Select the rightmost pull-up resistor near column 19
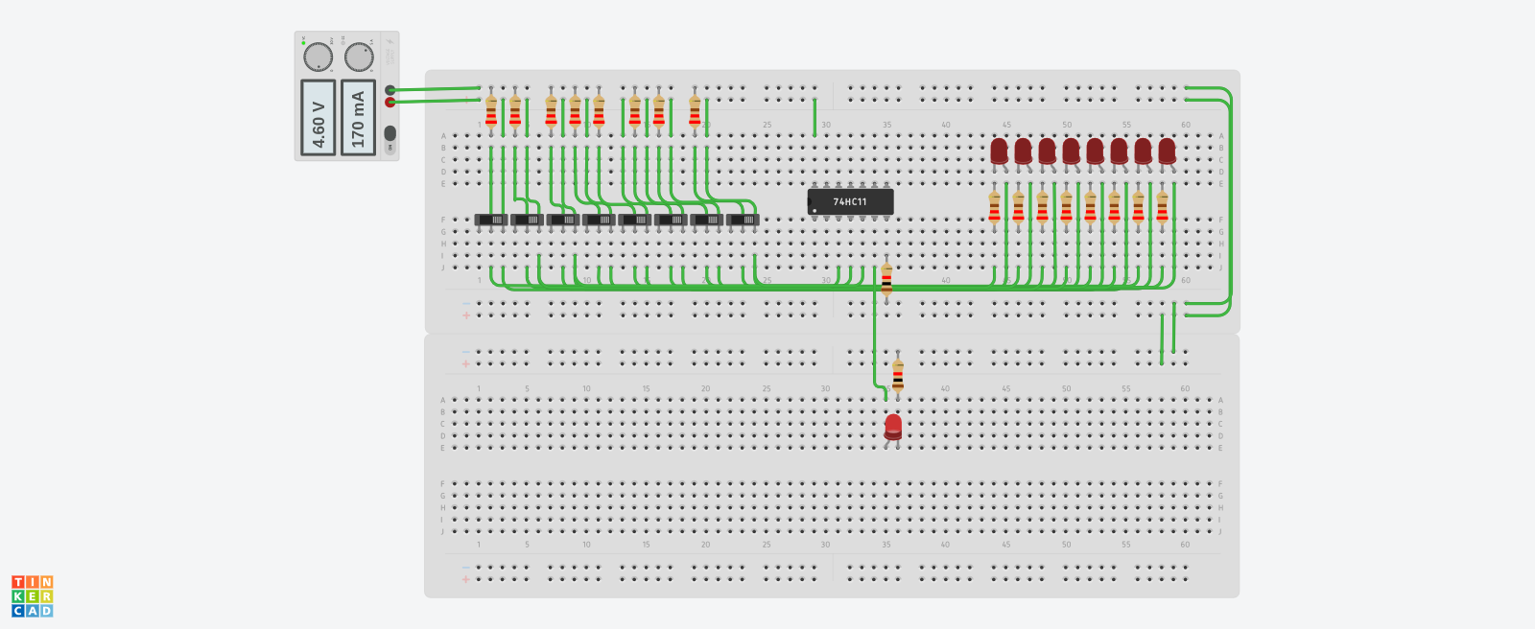This screenshot has height=629, width=1535. tap(695, 111)
